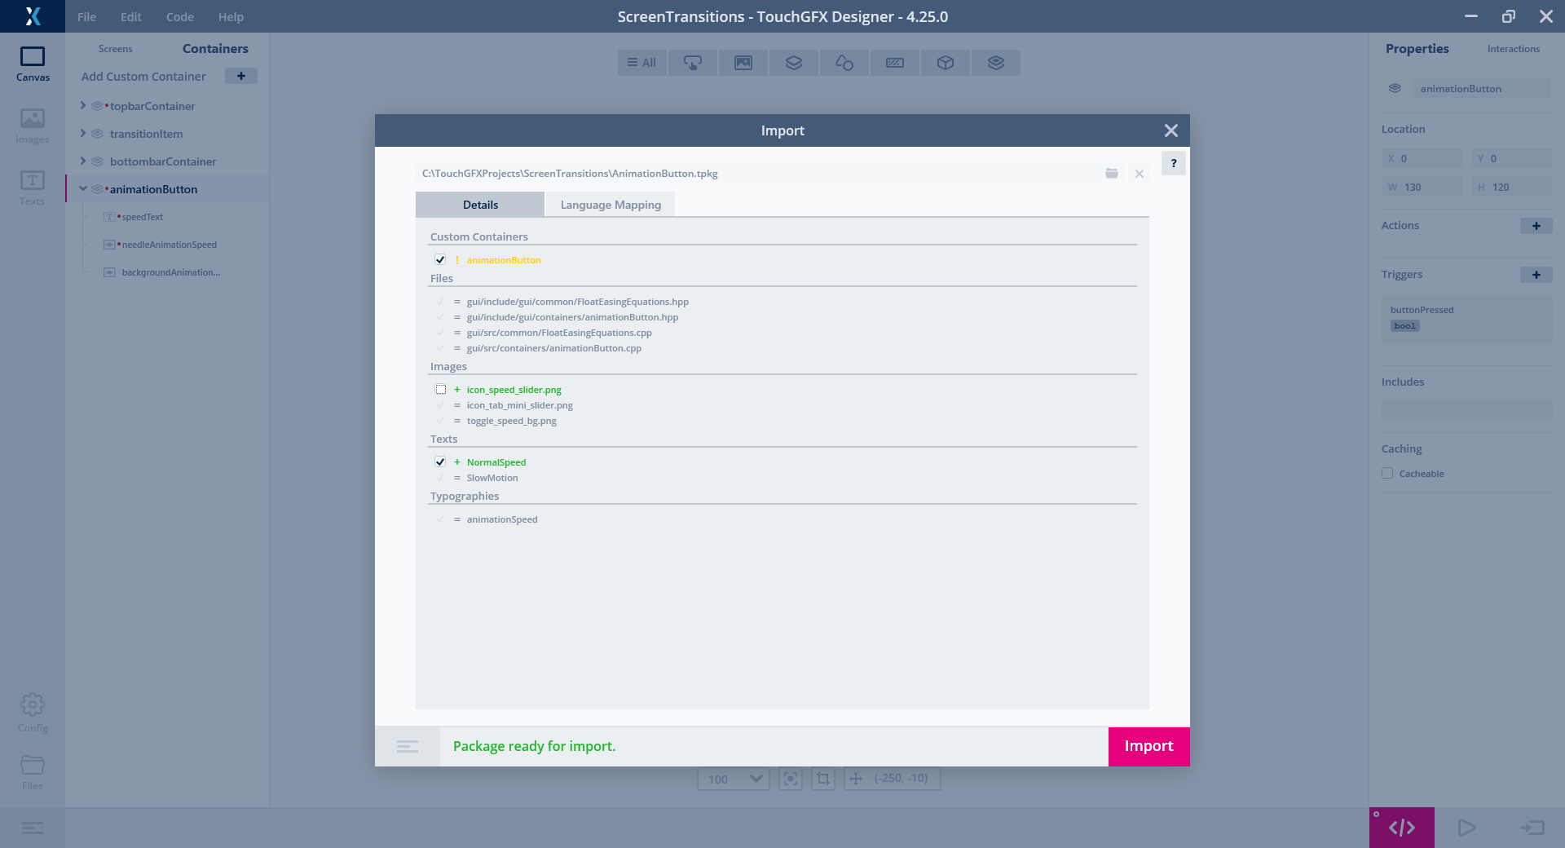The height and width of the screenshot is (848, 1565).
Task: Open the Code menu
Action: pos(179,16)
